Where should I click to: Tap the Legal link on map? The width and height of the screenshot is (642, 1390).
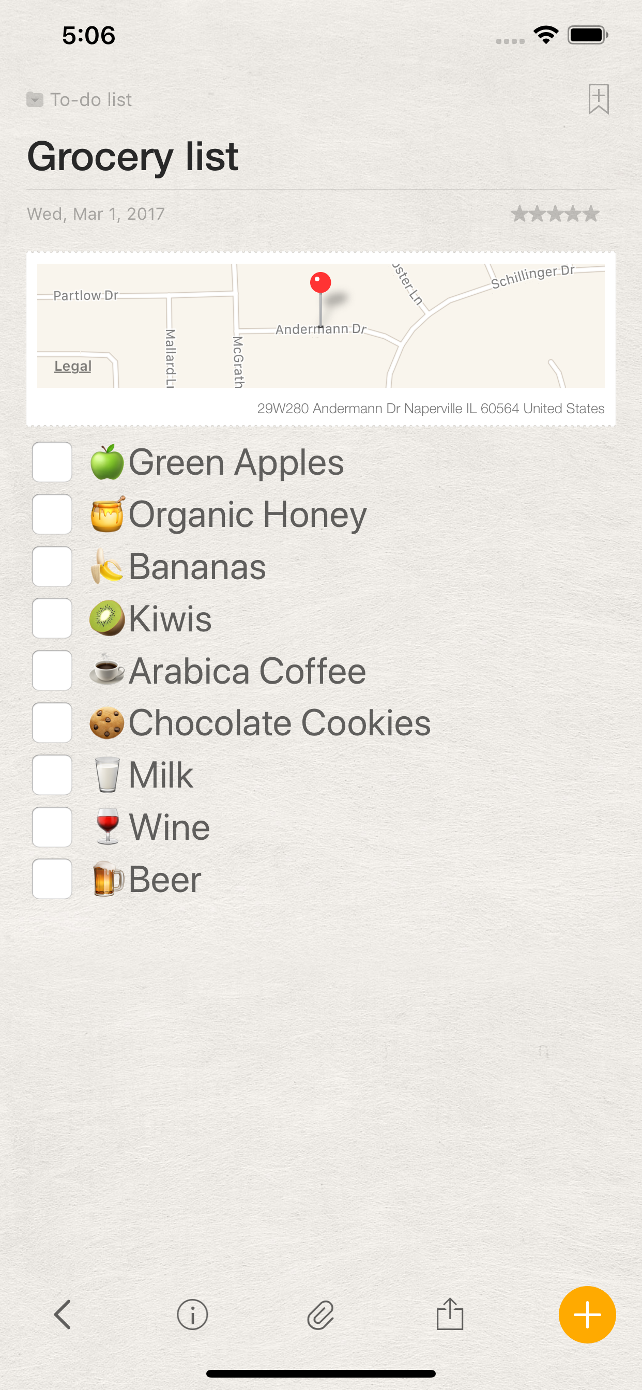click(x=73, y=366)
